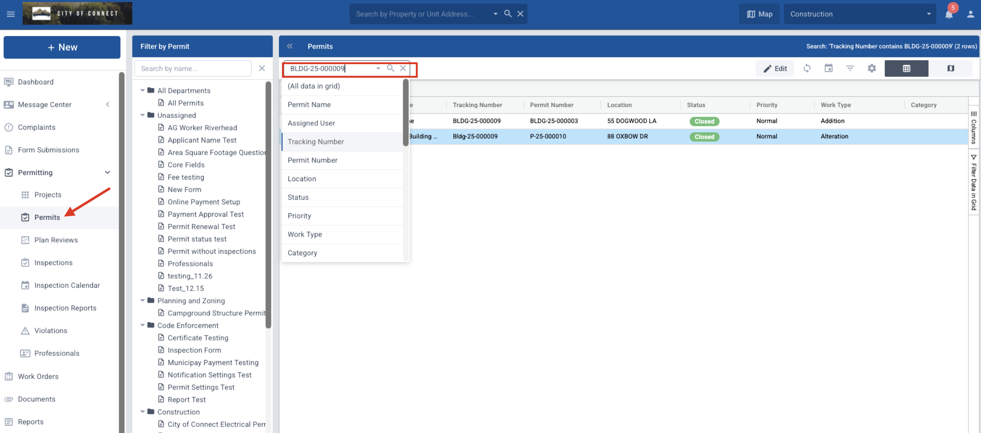Switch to table grid view toggle
This screenshot has height=433, width=981.
(906, 68)
